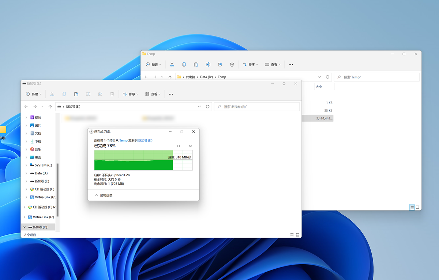The image size is (439, 280).
Task: Open the Temp source link in copy dialog
Action: pyautogui.click(x=123, y=141)
